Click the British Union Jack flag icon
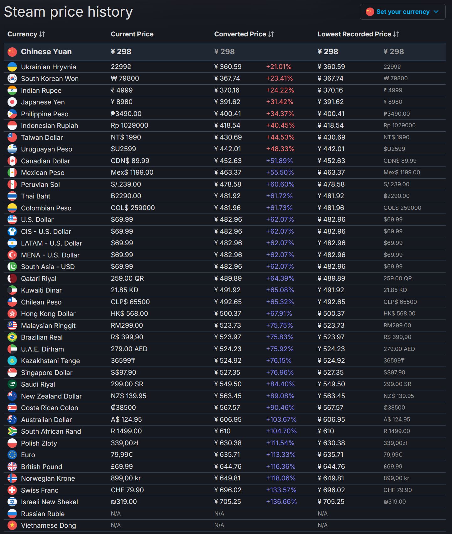The image size is (452, 534). (x=12, y=467)
